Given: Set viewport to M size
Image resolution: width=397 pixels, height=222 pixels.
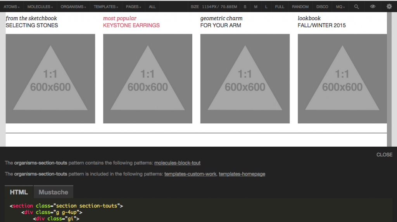Looking at the screenshot, I should pos(255,7).
